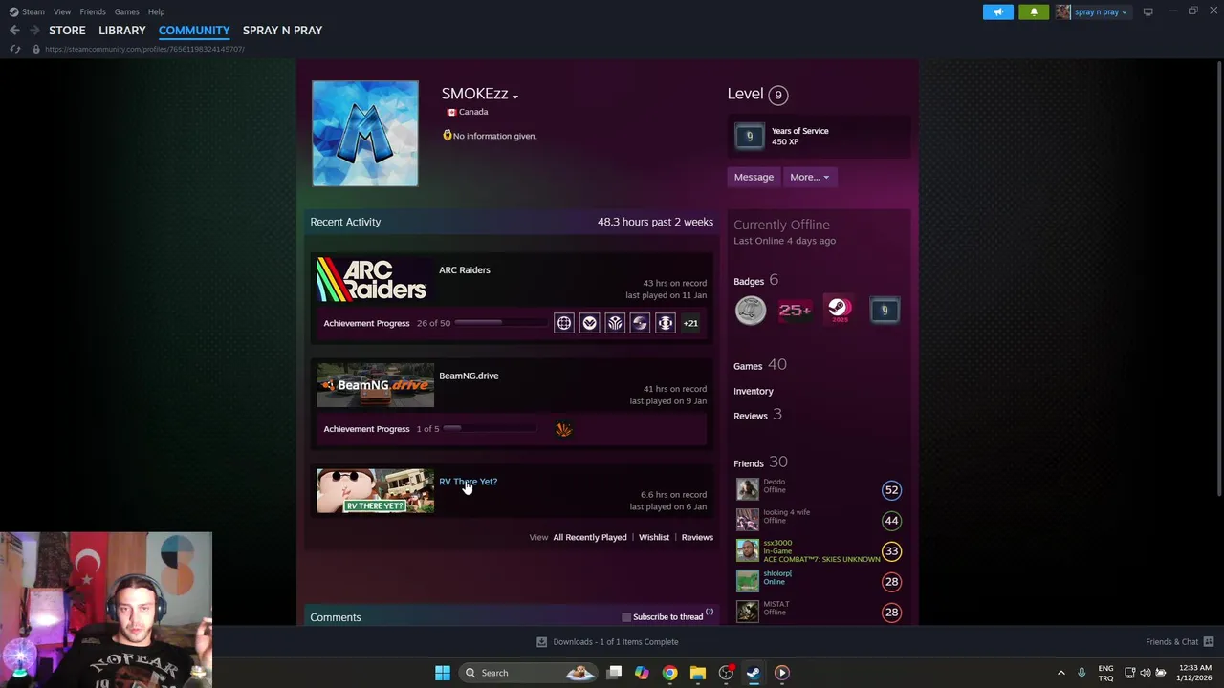Open Google Chrome from taskbar
This screenshot has width=1224, height=688.
669,673
